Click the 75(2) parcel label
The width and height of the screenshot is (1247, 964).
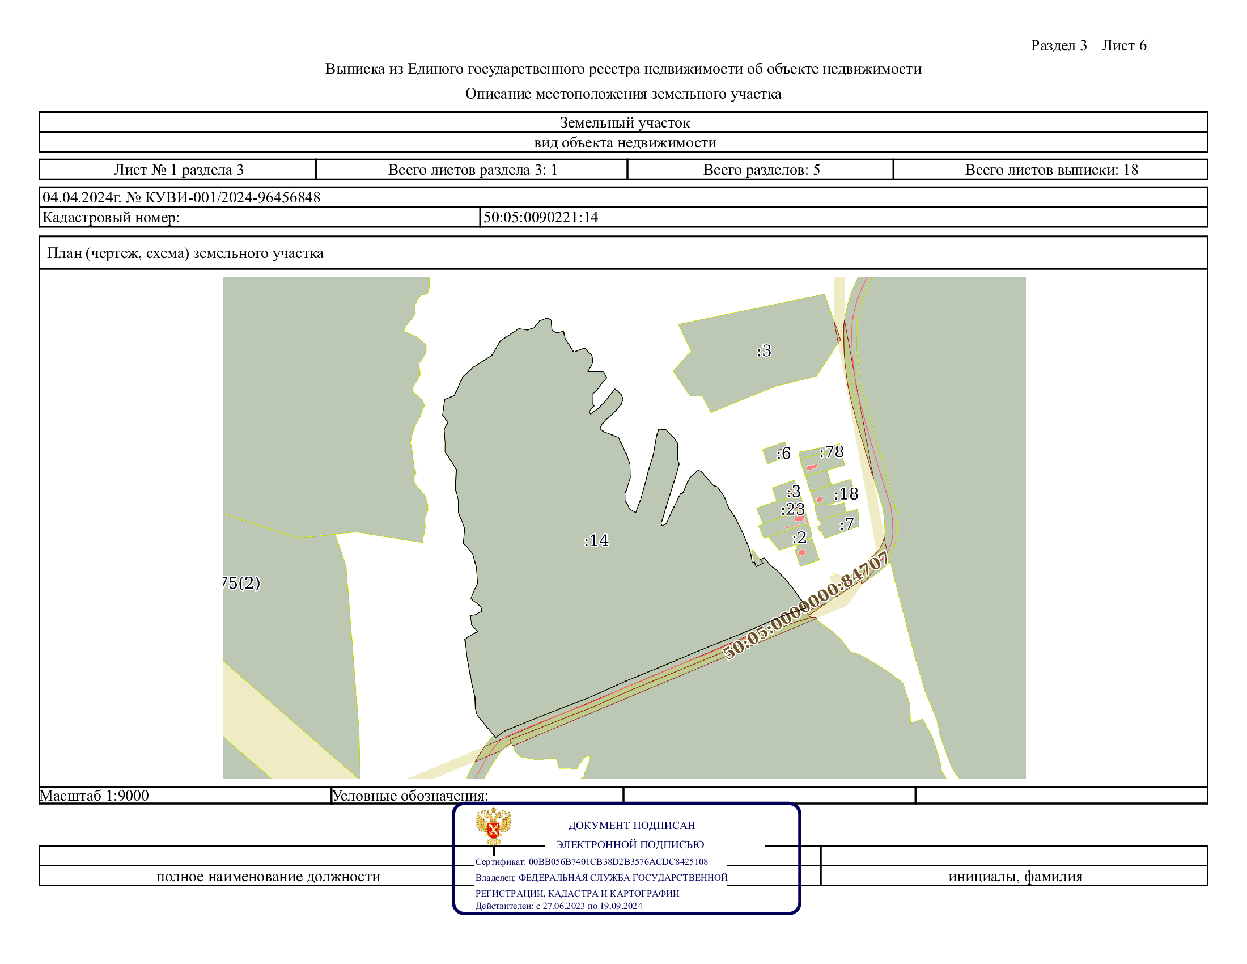tap(241, 583)
